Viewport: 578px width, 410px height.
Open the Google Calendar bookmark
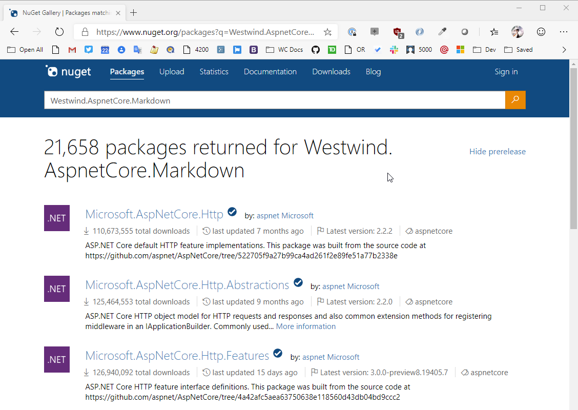(105, 50)
